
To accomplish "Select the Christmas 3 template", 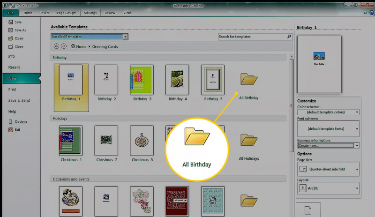I will click(x=142, y=143).
